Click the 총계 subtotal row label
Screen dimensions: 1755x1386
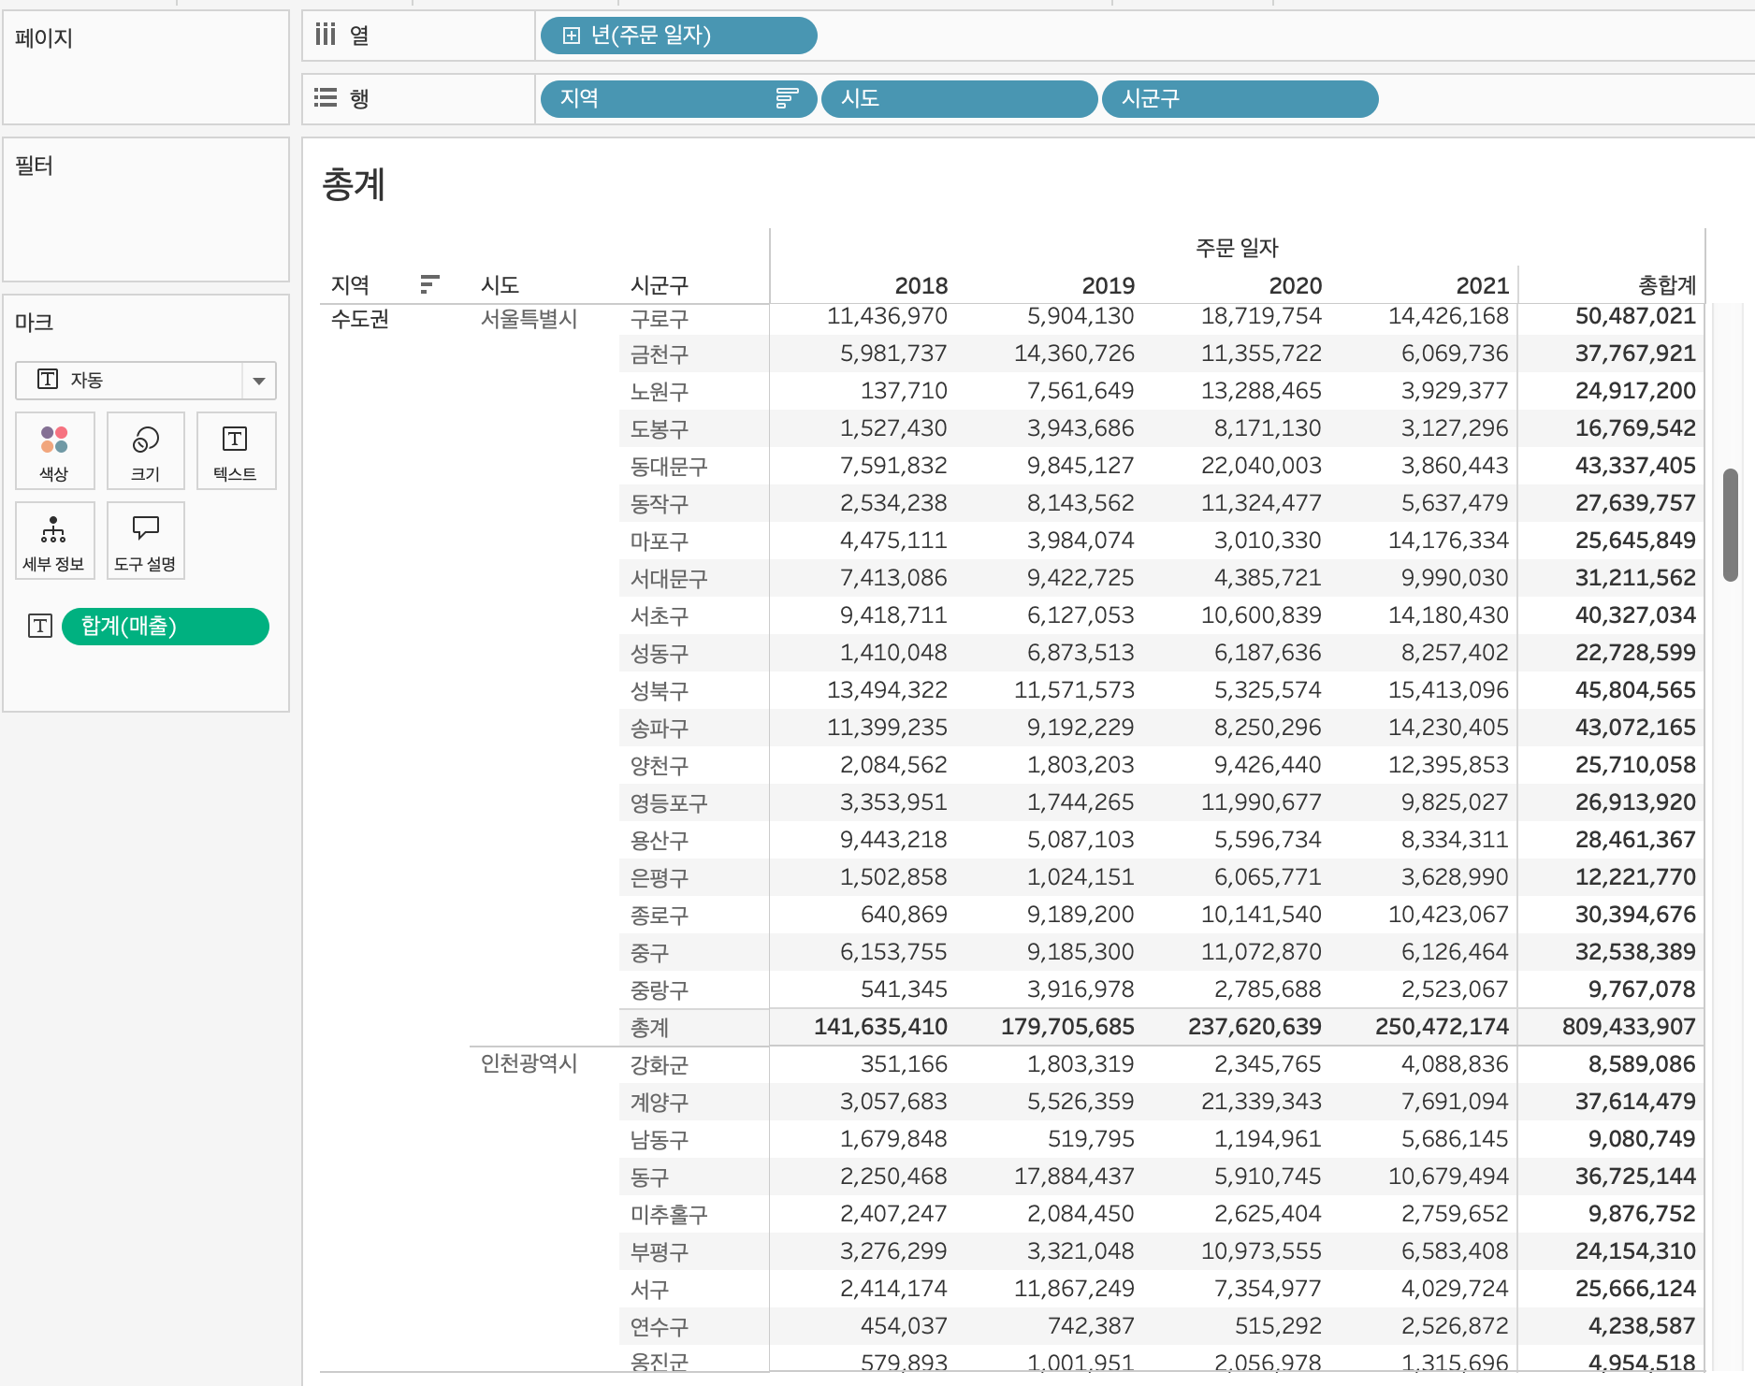coord(650,1027)
